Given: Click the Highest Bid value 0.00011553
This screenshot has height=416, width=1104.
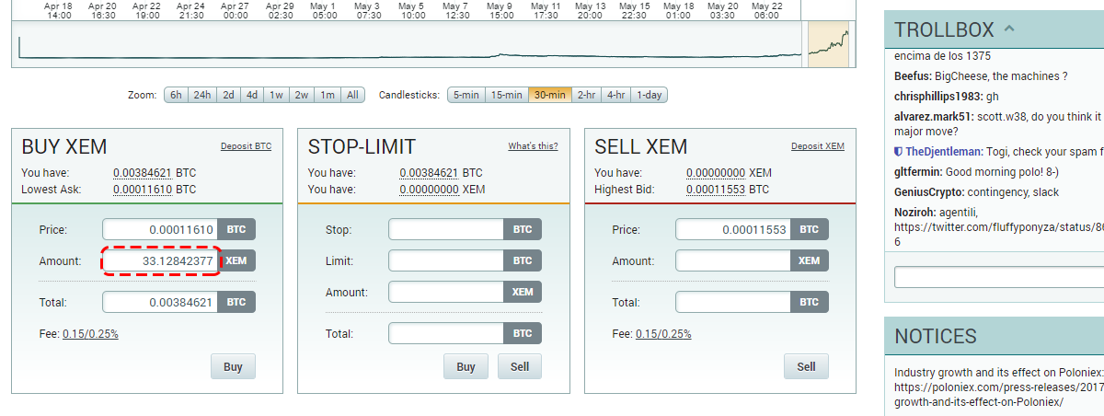Looking at the screenshot, I should coord(716,190).
